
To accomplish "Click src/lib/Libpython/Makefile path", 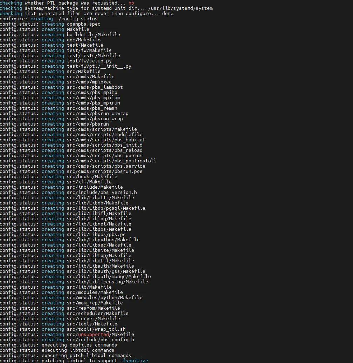I will click(x=103, y=240).
